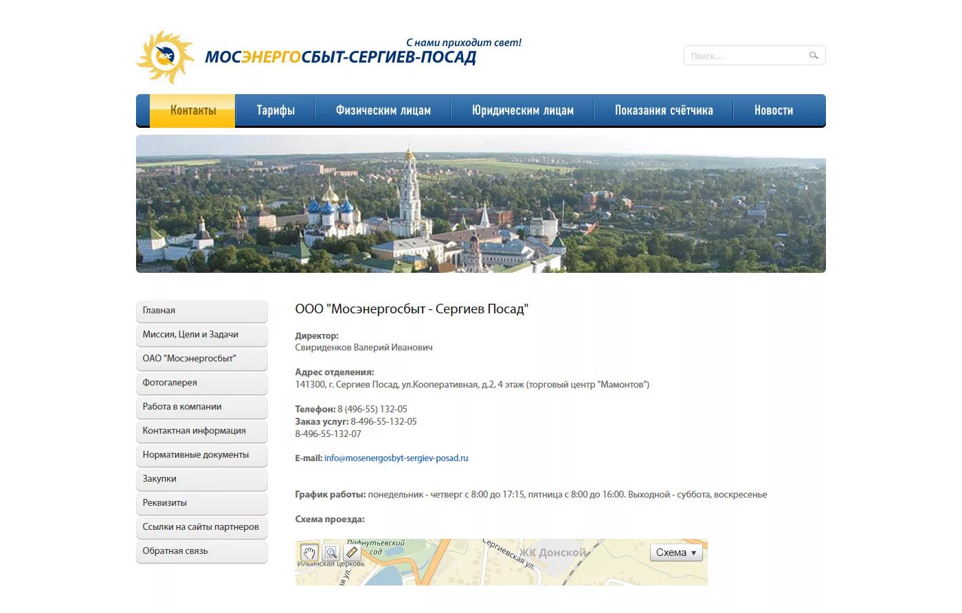Open the Тарифы tab
The height and width of the screenshot is (613, 962).
(x=276, y=111)
